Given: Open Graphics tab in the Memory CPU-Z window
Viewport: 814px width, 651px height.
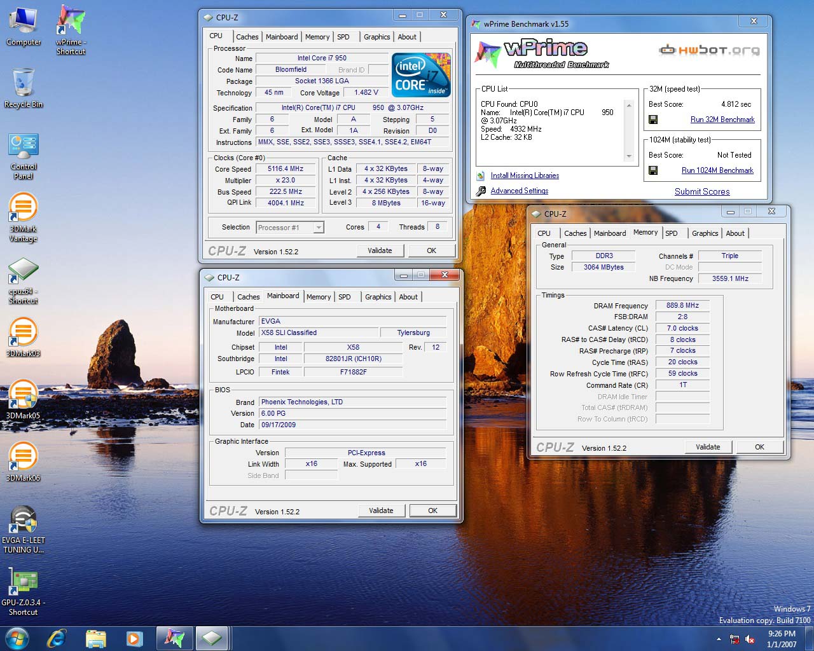Looking at the screenshot, I should tap(705, 233).
